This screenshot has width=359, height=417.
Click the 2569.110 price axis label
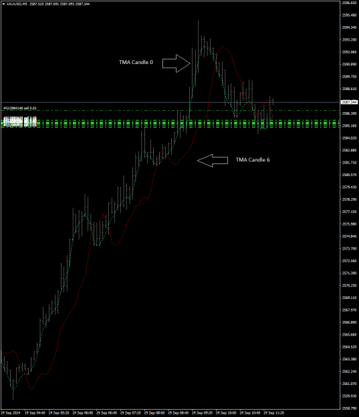350,298
